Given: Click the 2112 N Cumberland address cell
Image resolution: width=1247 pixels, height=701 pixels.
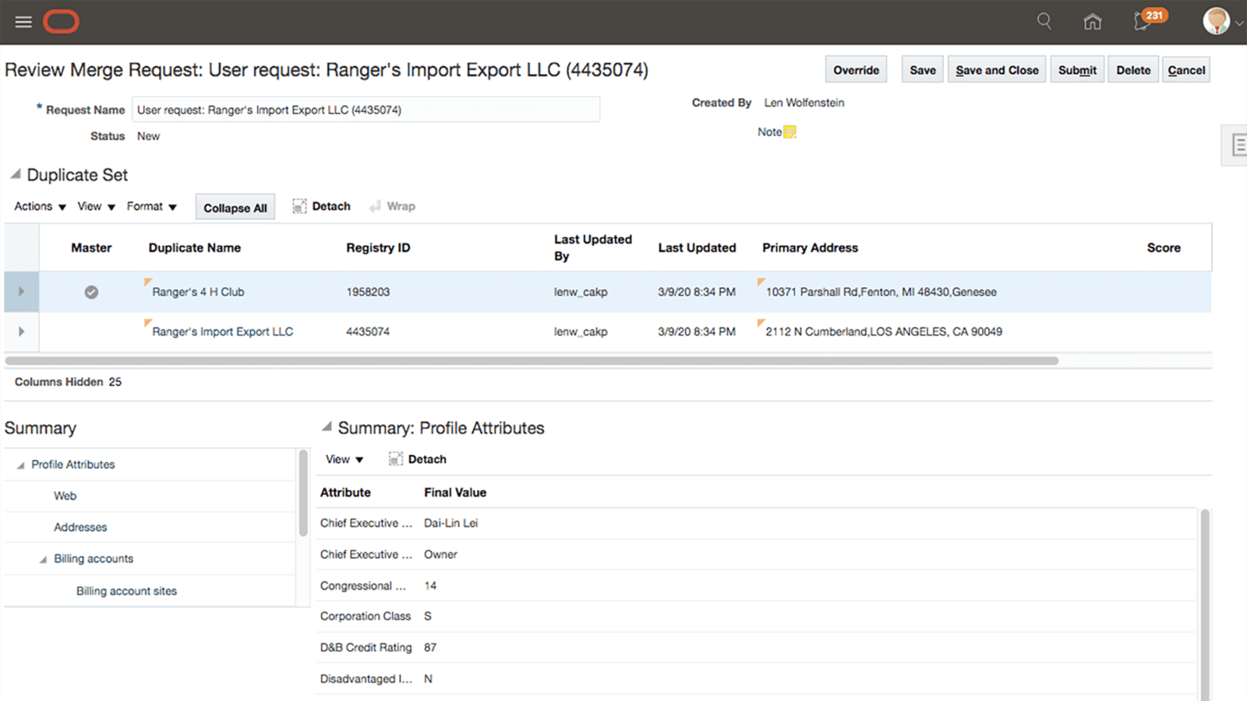Looking at the screenshot, I should (x=884, y=332).
